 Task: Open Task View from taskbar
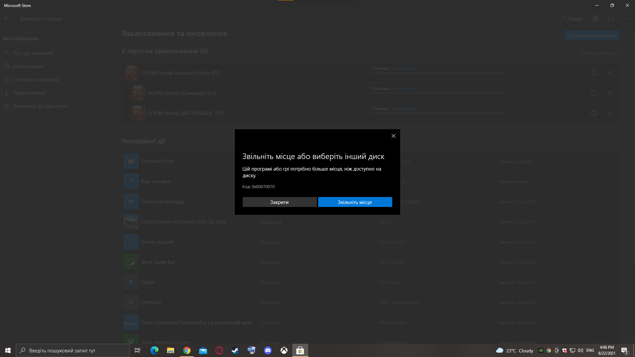tap(138, 350)
